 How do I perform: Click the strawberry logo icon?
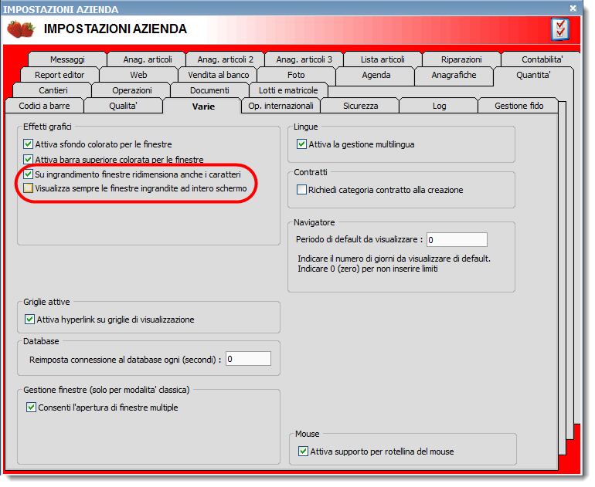pos(22,29)
